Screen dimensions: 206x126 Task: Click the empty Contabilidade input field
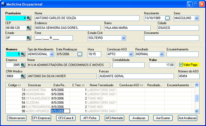pyautogui.click(x=128, y=65)
